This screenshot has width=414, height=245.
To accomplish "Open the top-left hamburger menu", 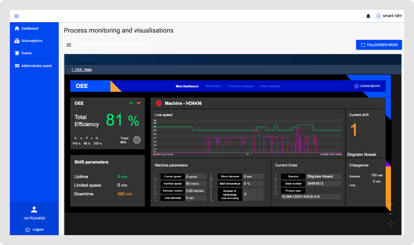I will click(16, 16).
